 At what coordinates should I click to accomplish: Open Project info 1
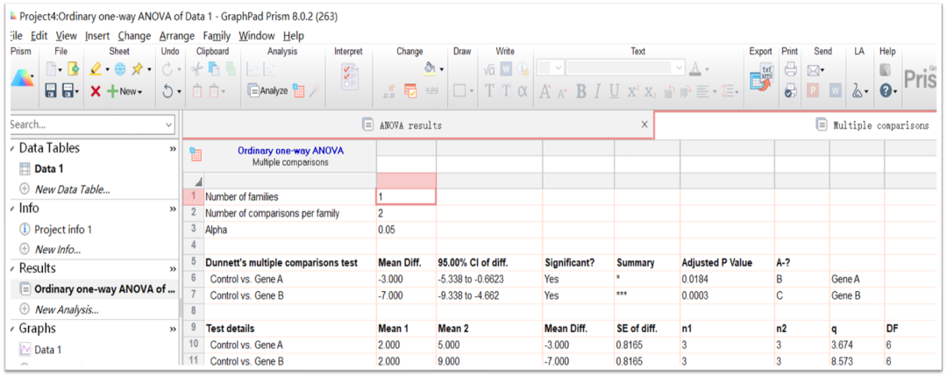click(63, 229)
